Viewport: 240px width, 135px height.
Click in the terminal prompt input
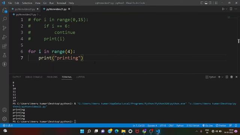click(x=75, y=121)
